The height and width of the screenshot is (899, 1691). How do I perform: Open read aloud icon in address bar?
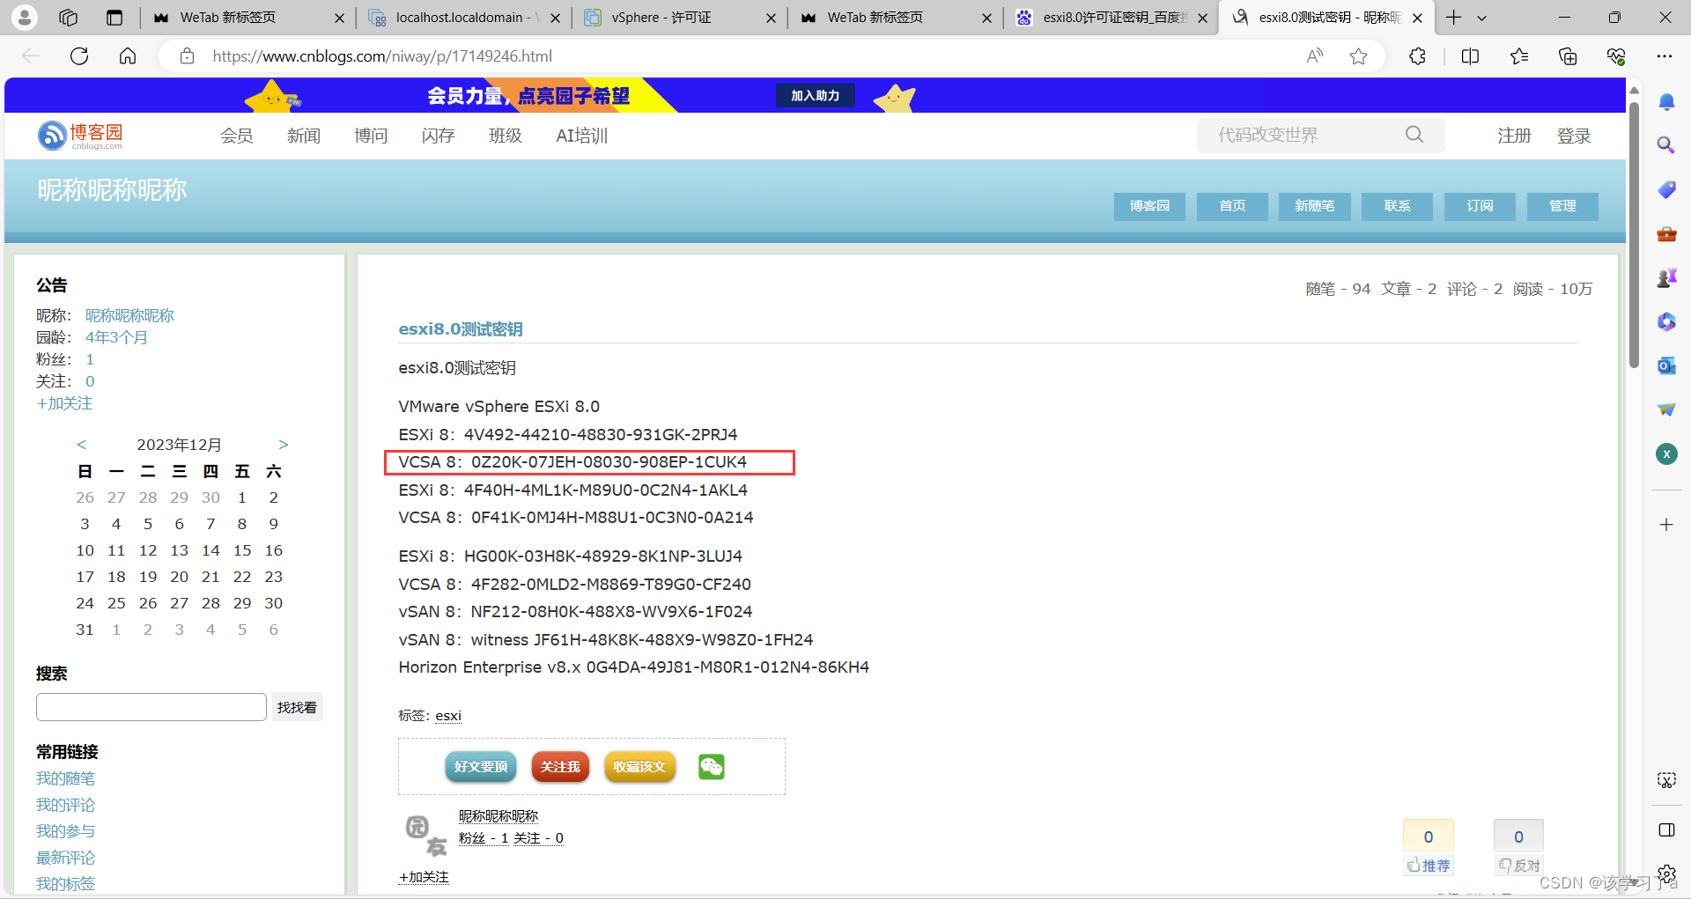[x=1315, y=56]
